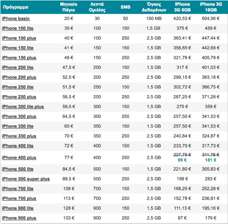This screenshot has height=224, width=228.
Task: Open the iPhone 350 lite plan link
Action: 18,126
